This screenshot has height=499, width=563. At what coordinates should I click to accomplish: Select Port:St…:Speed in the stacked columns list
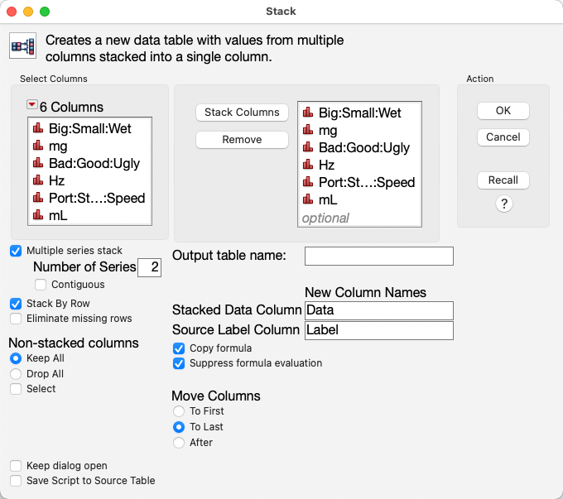366,182
